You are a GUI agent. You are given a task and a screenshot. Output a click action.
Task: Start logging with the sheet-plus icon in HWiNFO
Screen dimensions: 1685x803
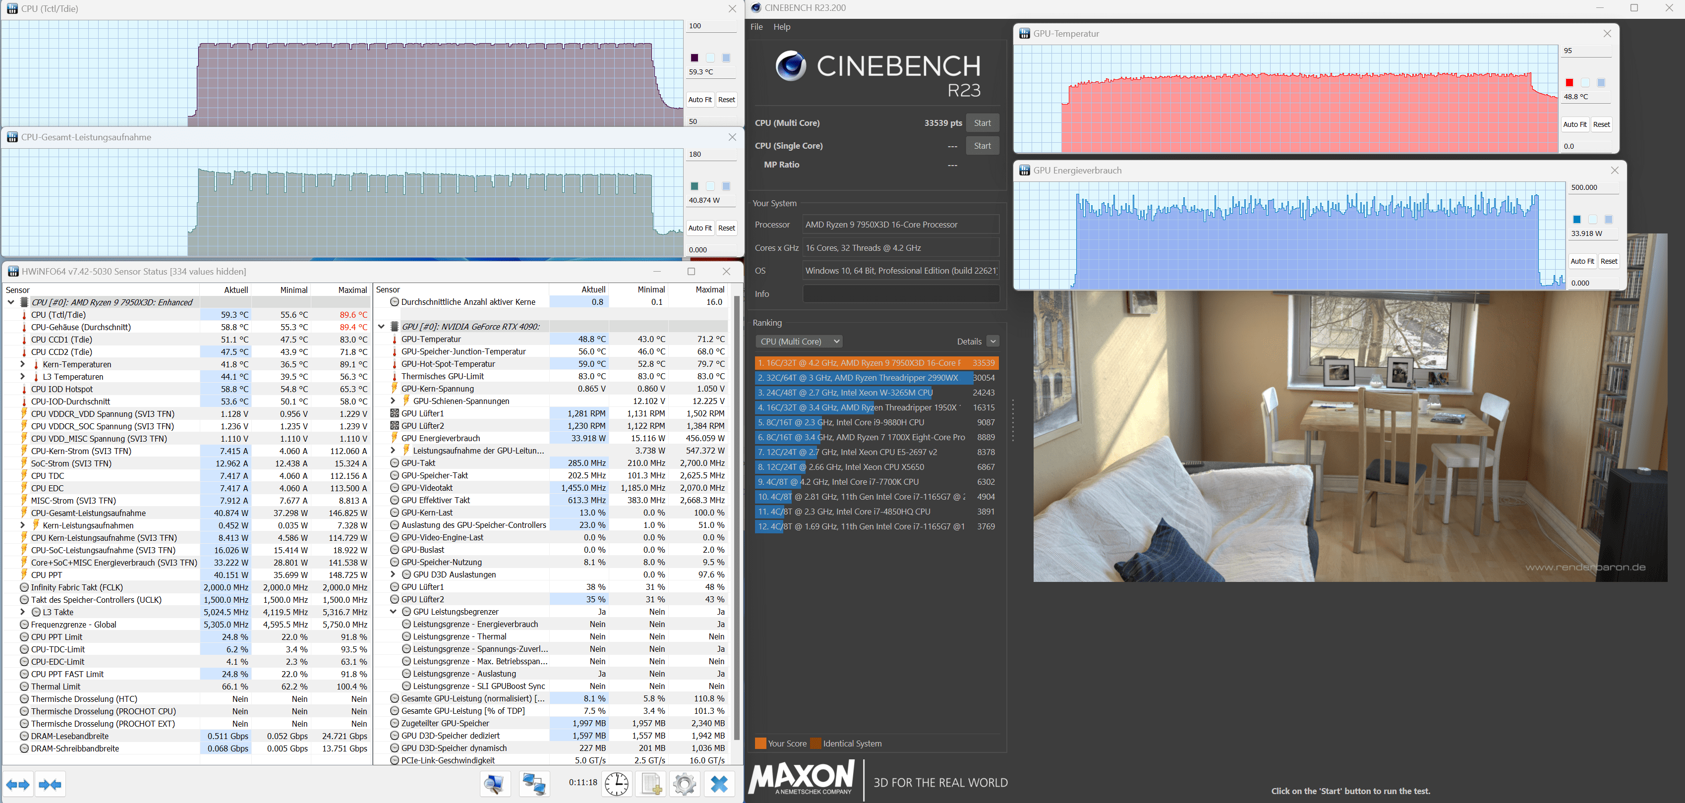pyautogui.click(x=651, y=783)
